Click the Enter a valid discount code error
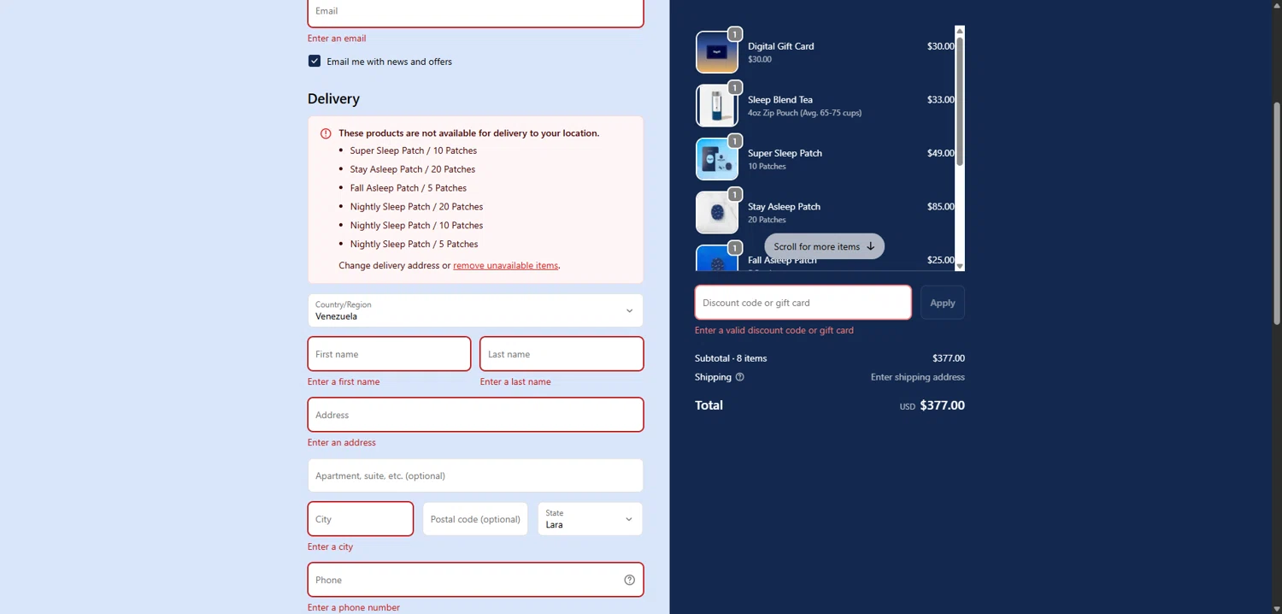The height and width of the screenshot is (614, 1282). click(774, 330)
